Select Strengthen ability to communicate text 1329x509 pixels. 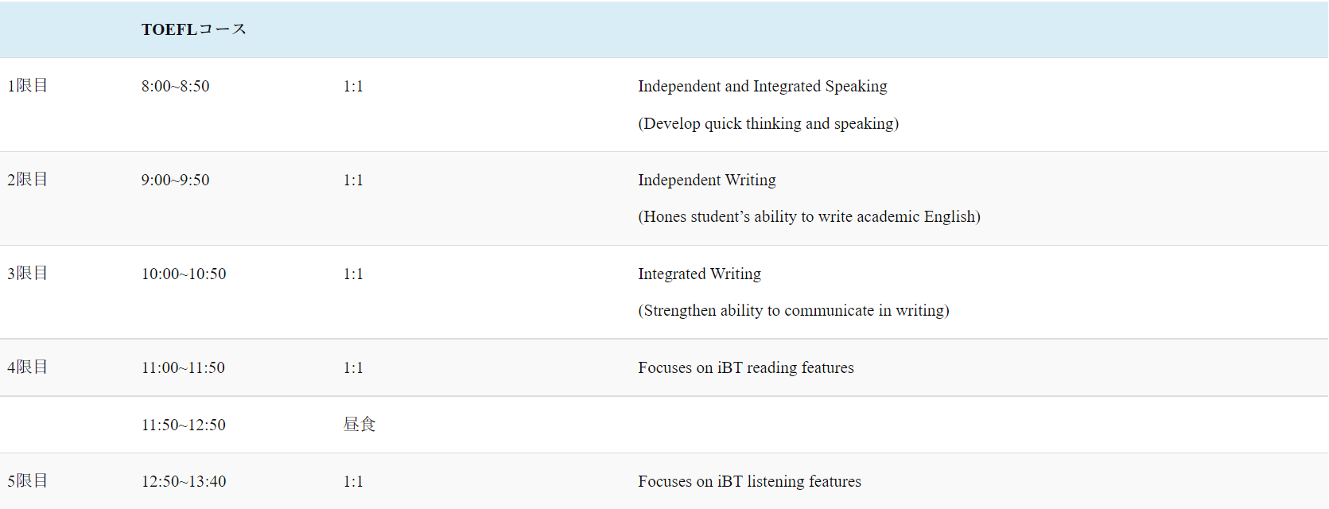tap(793, 310)
